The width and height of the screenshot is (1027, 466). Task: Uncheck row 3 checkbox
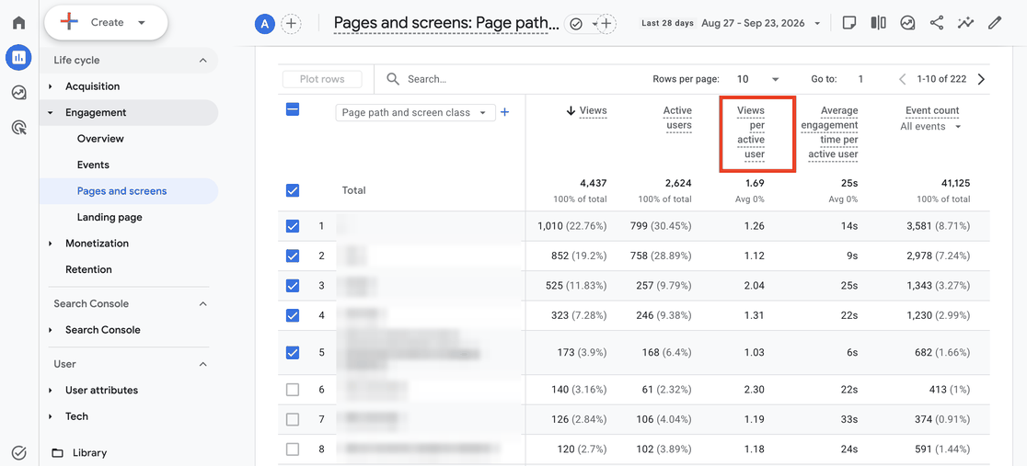293,285
